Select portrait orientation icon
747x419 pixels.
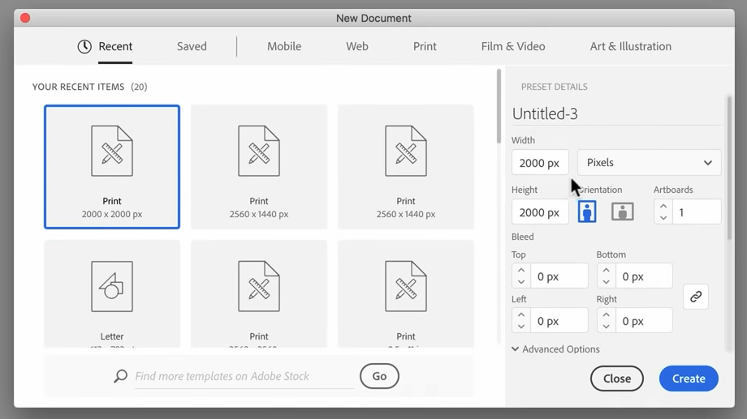(x=586, y=212)
